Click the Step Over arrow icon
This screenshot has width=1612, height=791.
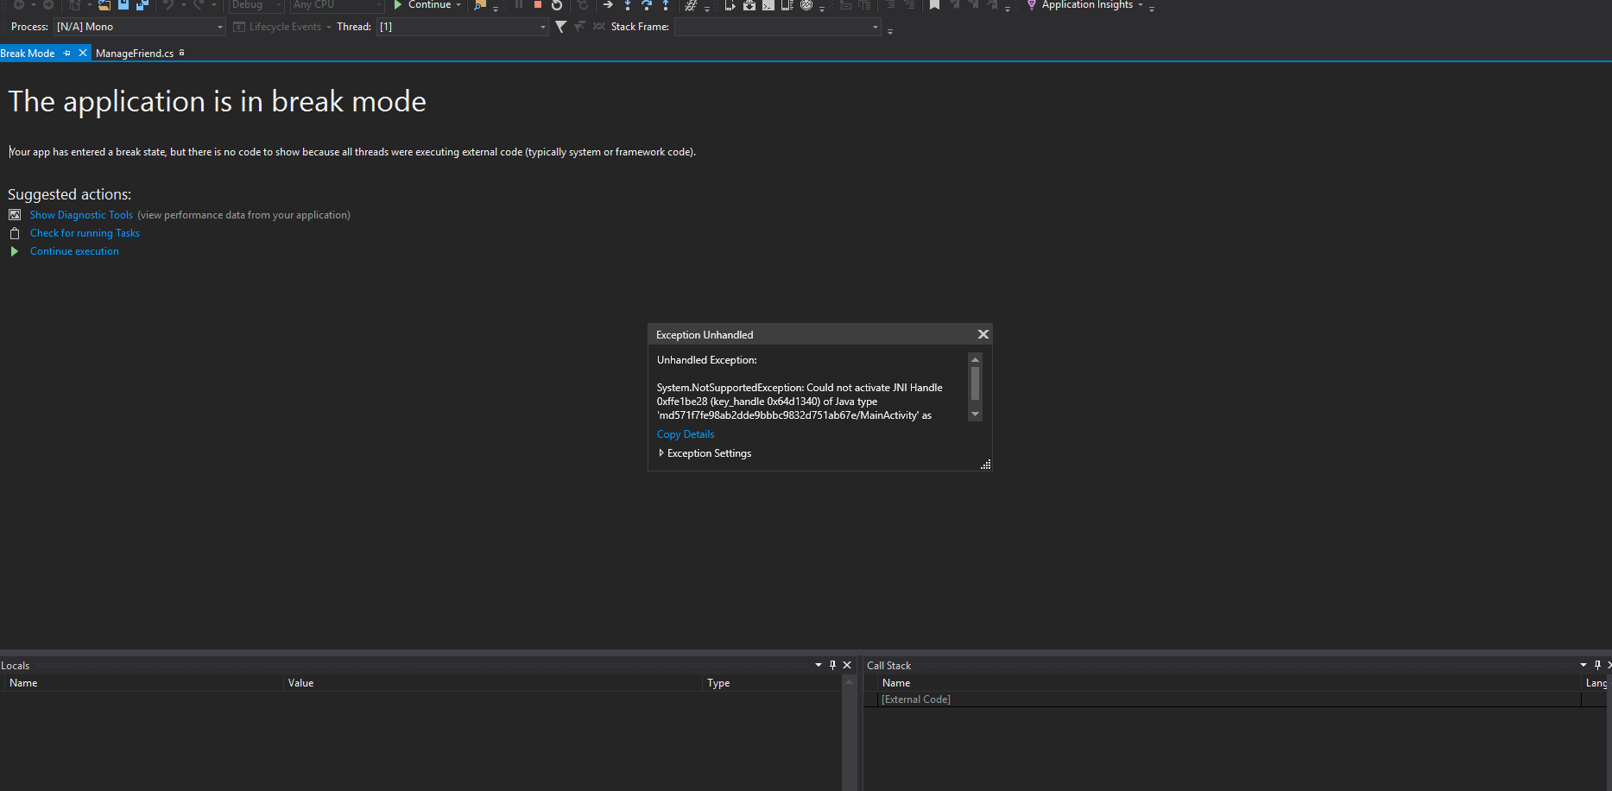pos(647,4)
